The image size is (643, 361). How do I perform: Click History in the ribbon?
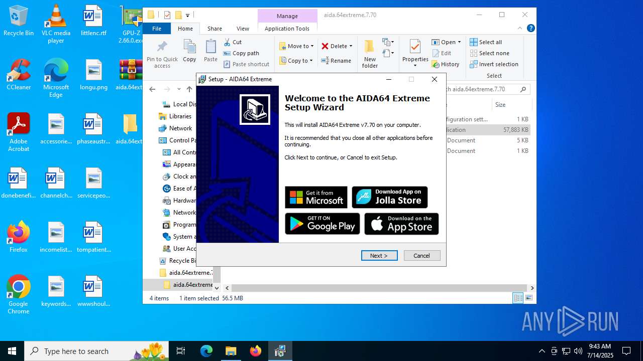446,64
